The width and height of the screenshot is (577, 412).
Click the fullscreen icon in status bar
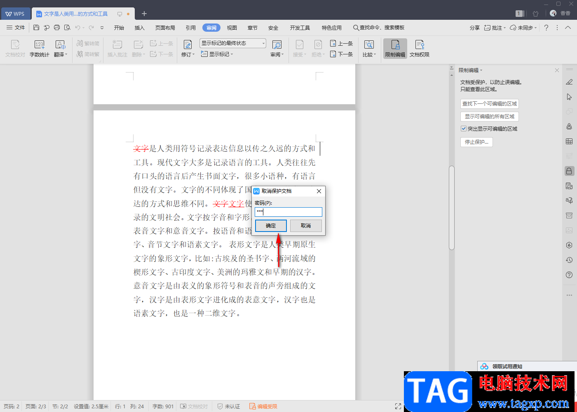(x=398, y=406)
